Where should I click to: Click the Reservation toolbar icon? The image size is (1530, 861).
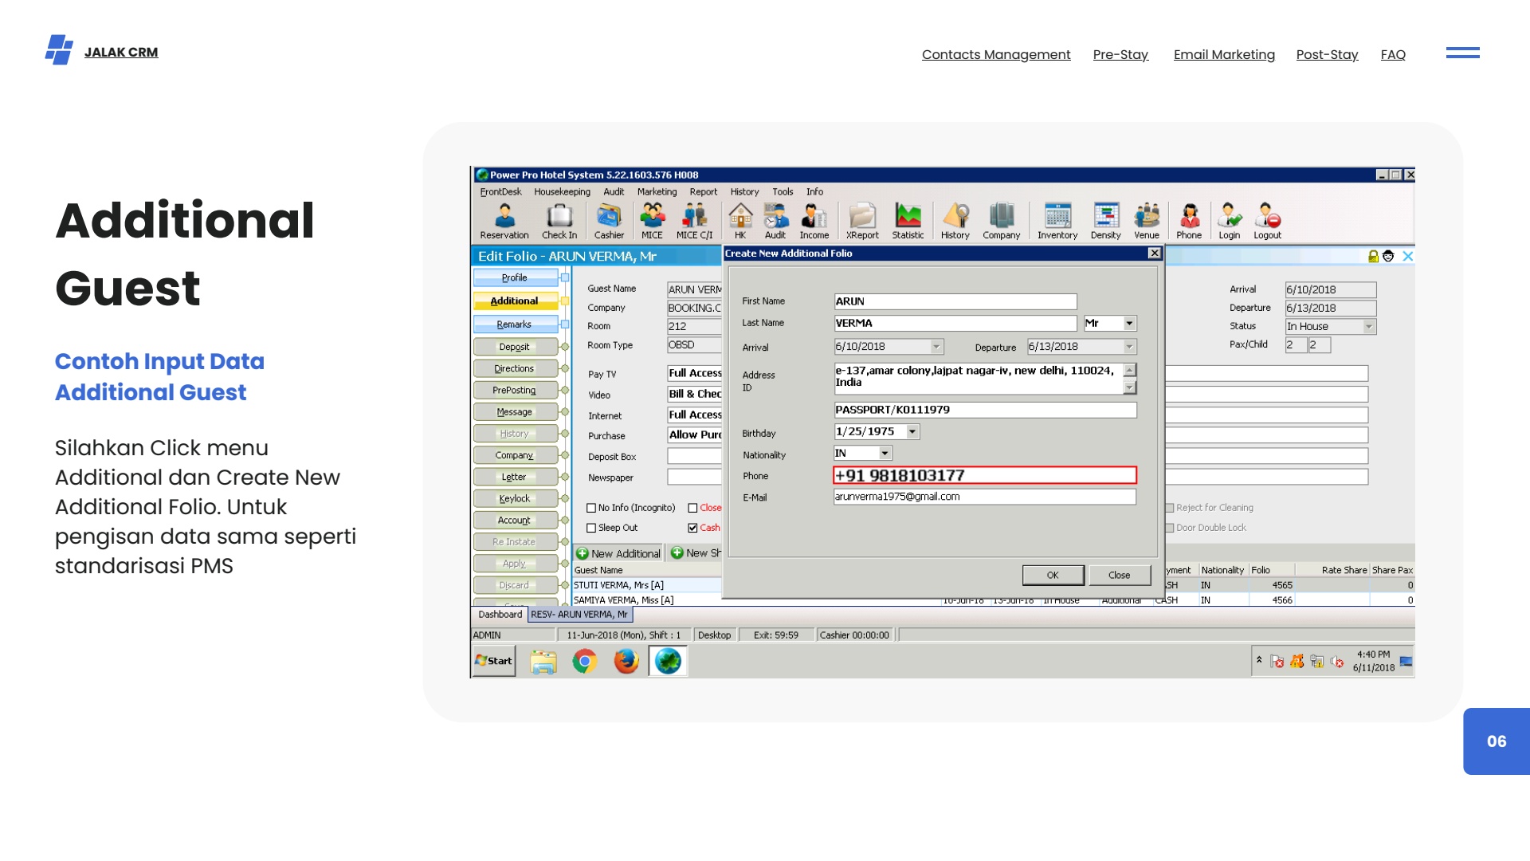point(504,221)
